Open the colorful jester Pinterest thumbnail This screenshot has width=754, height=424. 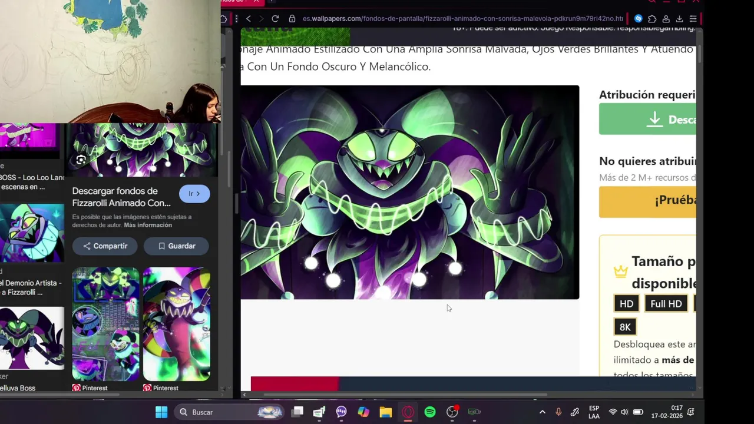click(x=177, y=324)
